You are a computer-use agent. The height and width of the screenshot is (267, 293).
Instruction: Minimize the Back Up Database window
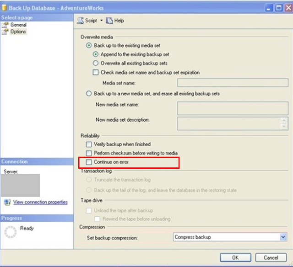(269, 8)
